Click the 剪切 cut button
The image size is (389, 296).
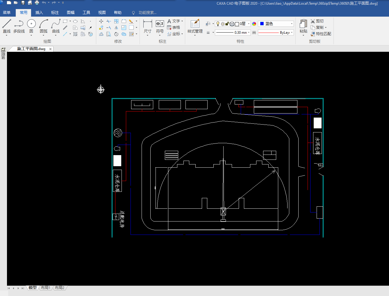tap(317, 21)
